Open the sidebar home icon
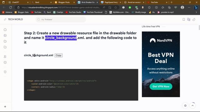Viewport: 200px width, 112px height. click(5, 30)
